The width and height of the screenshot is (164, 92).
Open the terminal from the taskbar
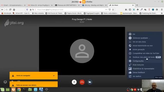[x=24, y=89]
